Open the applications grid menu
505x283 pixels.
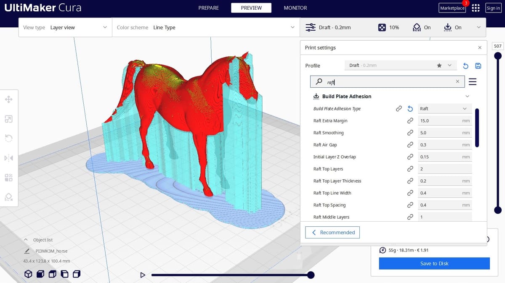pos(476,8)
